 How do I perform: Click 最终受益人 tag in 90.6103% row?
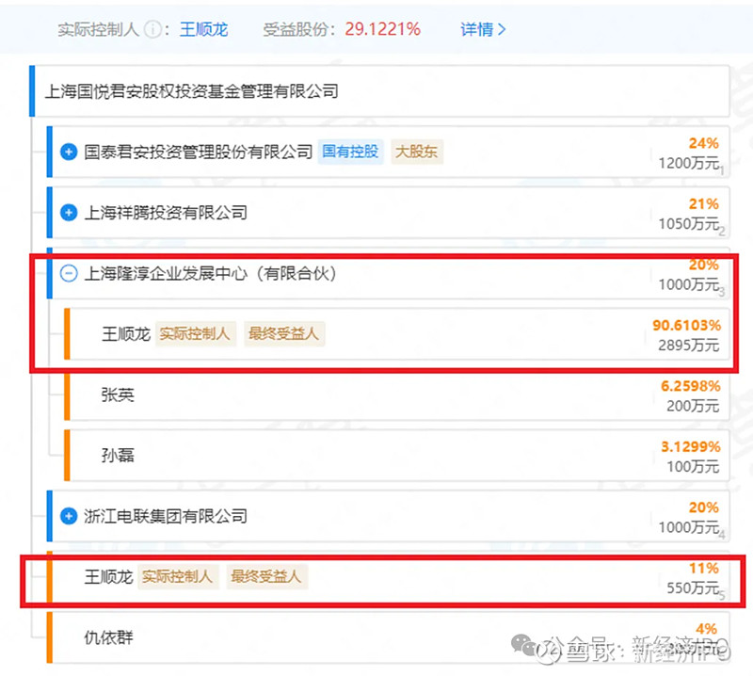click(x=283, y=334)
